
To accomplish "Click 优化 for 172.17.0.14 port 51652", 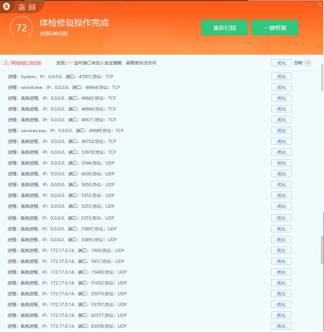I will tap(281, 283).
